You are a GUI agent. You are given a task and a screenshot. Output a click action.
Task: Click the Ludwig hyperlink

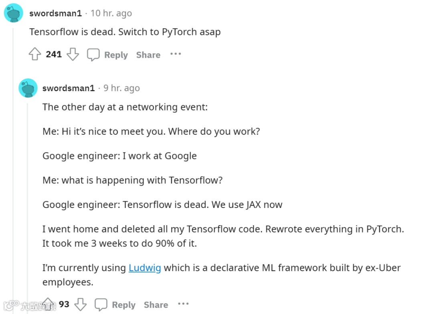(x=145, y=268)
